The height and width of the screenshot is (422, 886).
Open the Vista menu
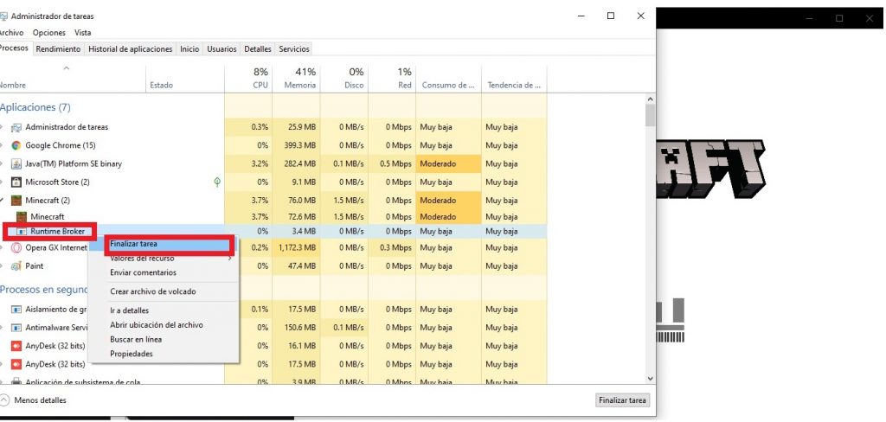tap(82, 33)
